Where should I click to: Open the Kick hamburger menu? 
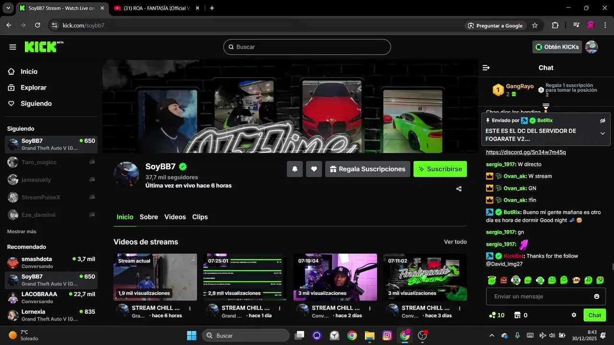pos(13,47)
